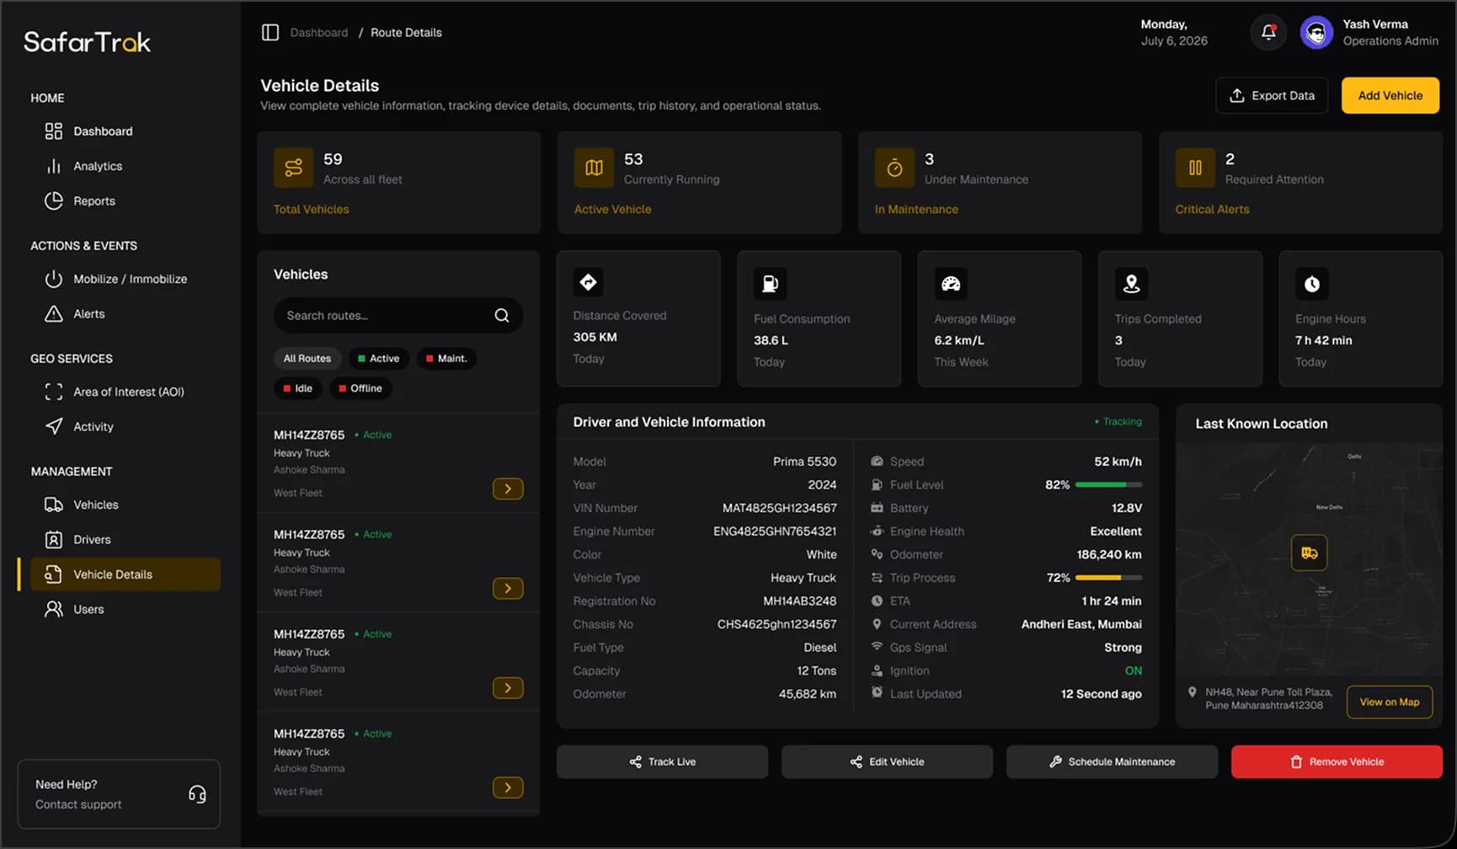The height and width of the screenshot is (849, 1457).
Task: Expand the second MH14ZZ8765 vehicle arrow
Action: [x=508, y=588]
